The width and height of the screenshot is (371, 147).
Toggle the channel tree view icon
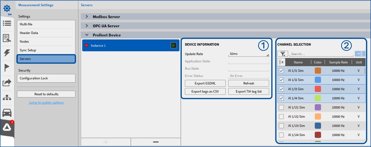360,54
